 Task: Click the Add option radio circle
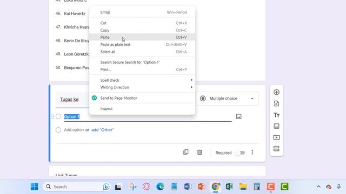tap(58, 130)
